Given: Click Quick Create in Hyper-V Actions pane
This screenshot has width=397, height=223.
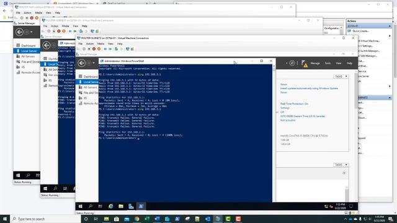Looking at the screenshot, I should pos(360,31).
